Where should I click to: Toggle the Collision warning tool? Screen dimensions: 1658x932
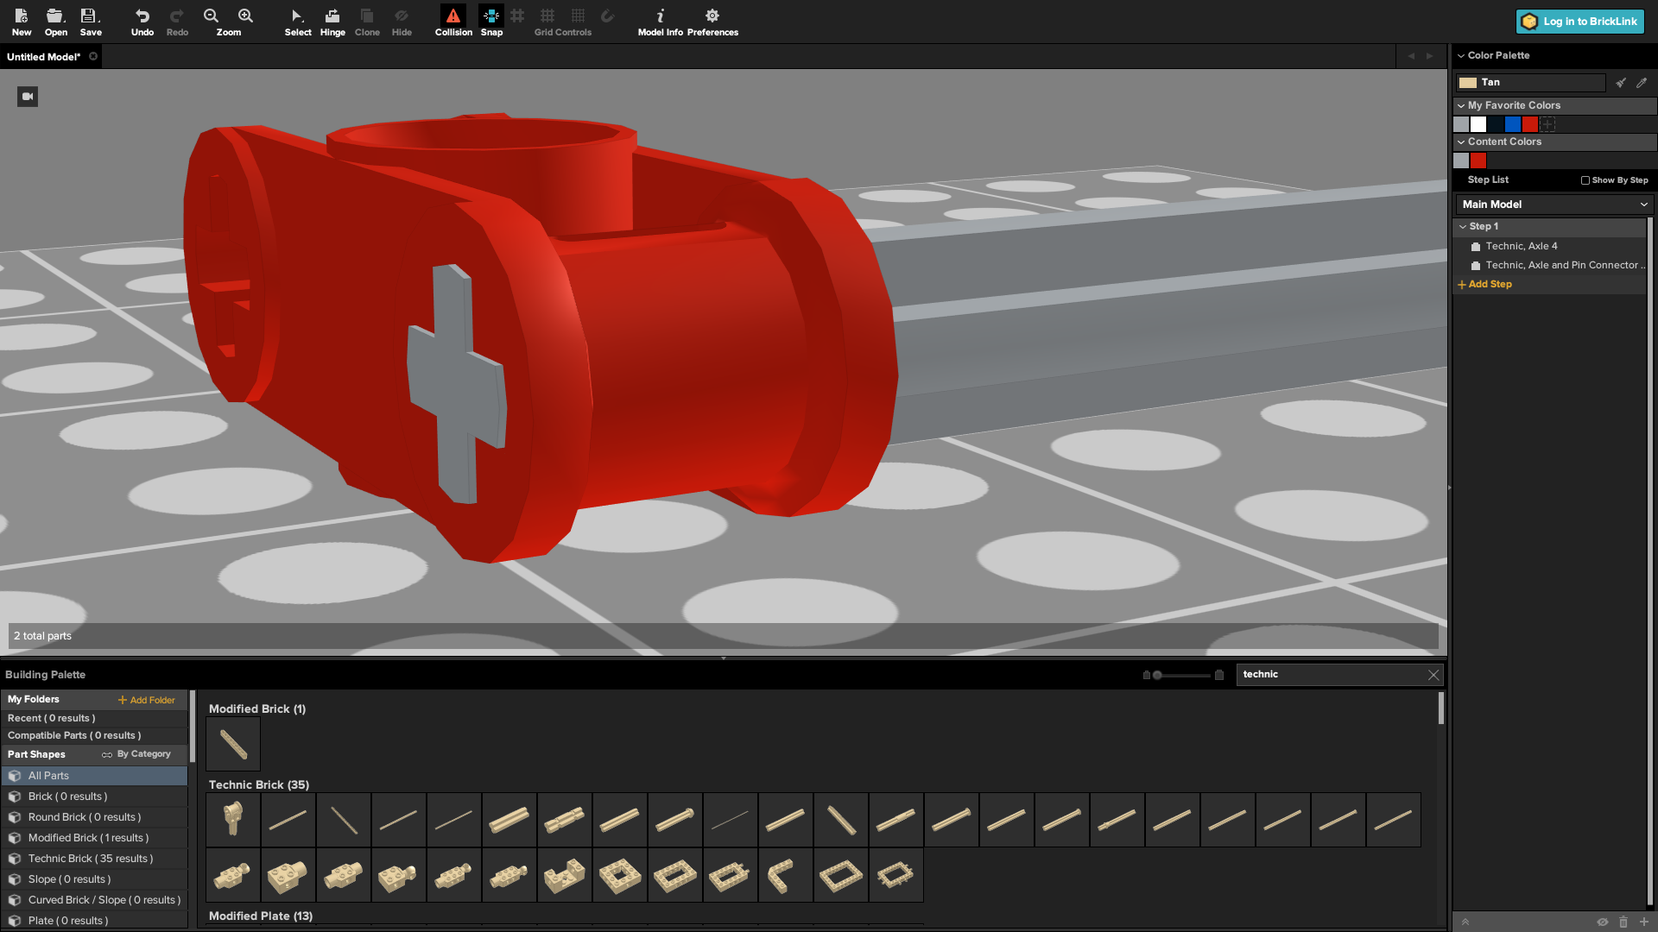(453, 16)
